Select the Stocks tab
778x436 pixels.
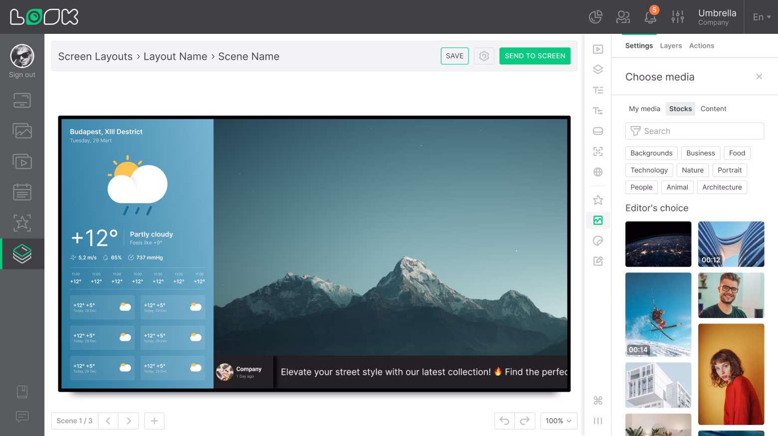[x=680, y=109]
